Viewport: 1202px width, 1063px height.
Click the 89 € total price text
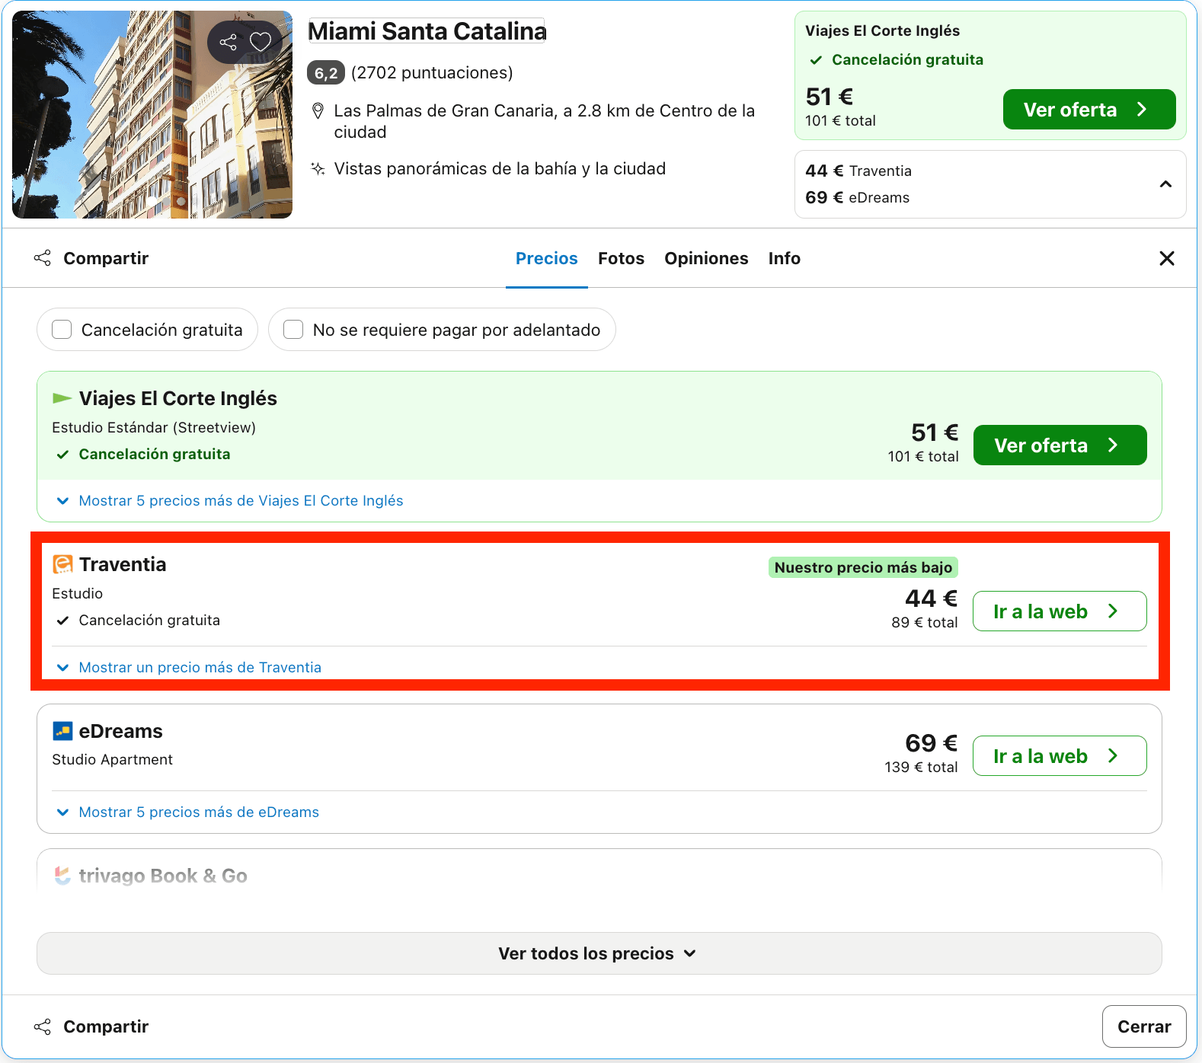pyautogui.click(x=925, y=622)
